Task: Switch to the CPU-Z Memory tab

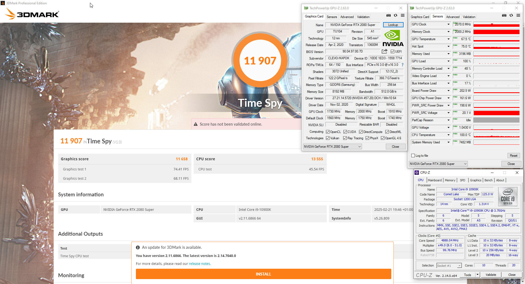Action: pos(450,180)
